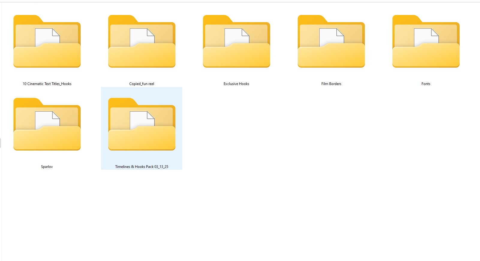Screen dimensions: 480x261
Task: Click the 'Timelines & Hooks Pack 03_13_25' name text
Action: [142, 167]
